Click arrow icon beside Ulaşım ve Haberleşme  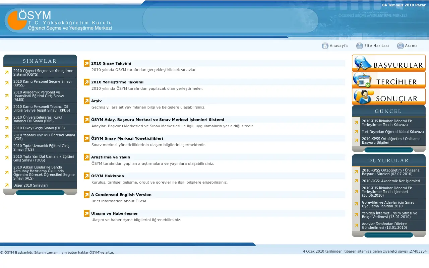86,213
